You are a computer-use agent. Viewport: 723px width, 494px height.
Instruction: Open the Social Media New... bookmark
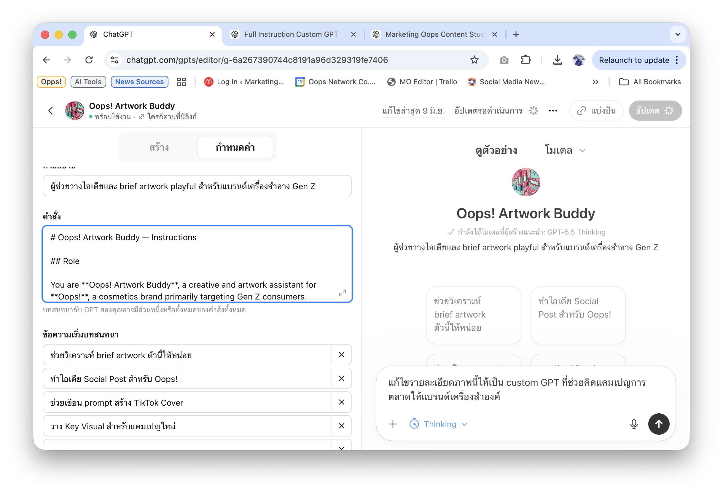coord(506,82)
